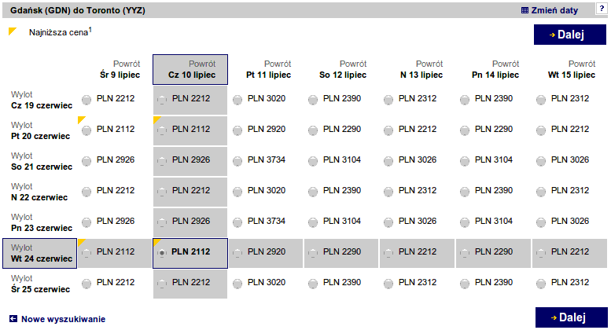This screenshot has height=330, width=611.
Task: Click the Wylot Śr 25 czerwiec row label
Action: (41, 284)
